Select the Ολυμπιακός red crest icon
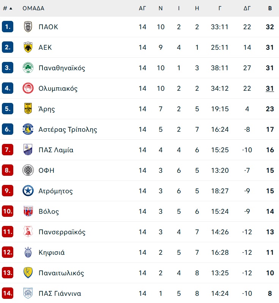279x303 pixels. pos(28,88)
